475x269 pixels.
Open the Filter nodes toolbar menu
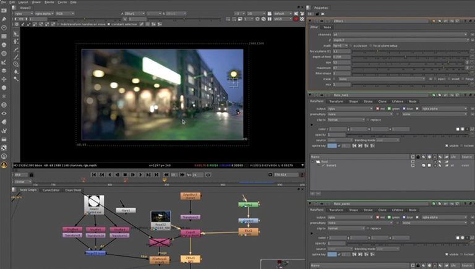[x=4, y=53]
